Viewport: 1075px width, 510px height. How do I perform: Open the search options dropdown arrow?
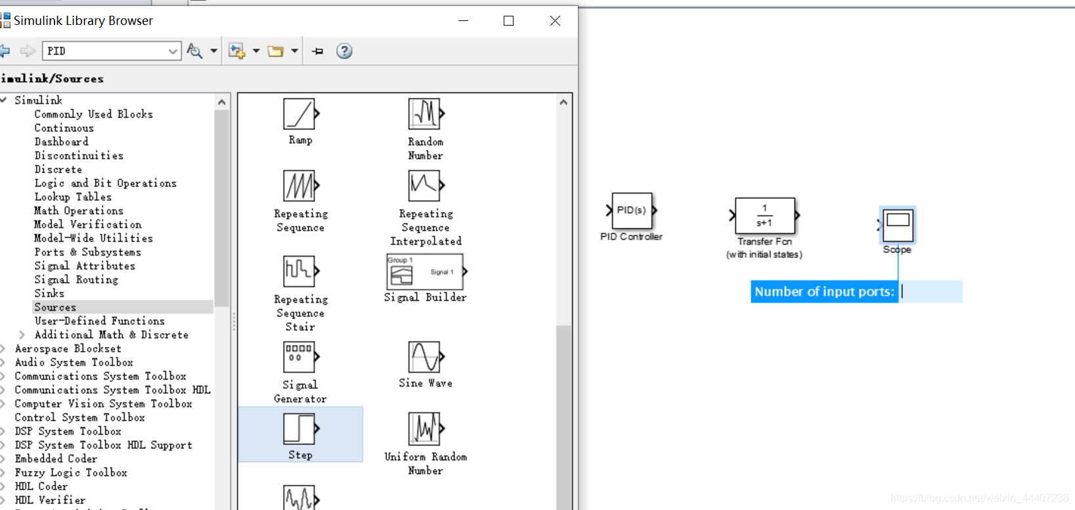213,51
